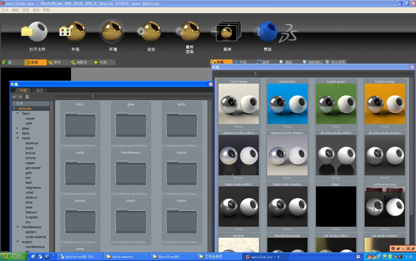Open the 渲染 render menu
The height and width of the screenshot is (261, 416).
tap(36, 10)
